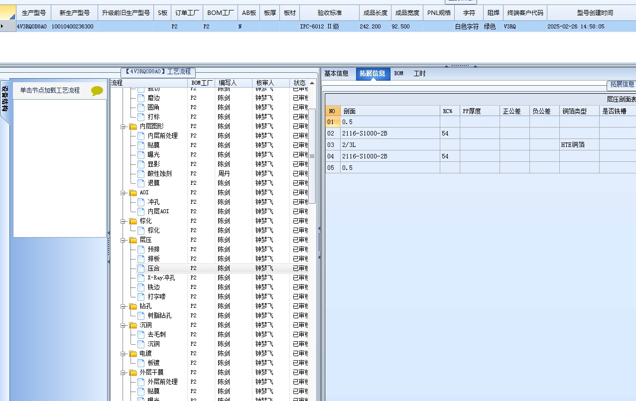Click the document icon of 内层前处理

[141, 135]
